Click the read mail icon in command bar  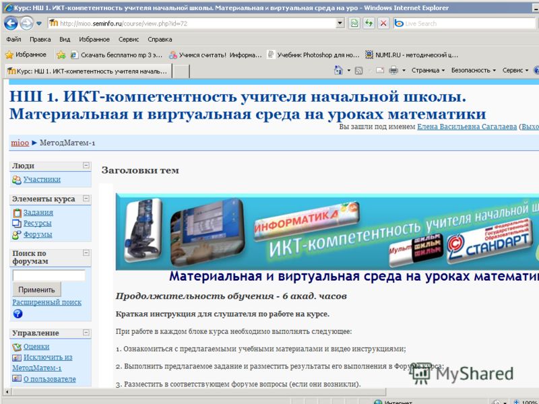[x=380, y=71]
